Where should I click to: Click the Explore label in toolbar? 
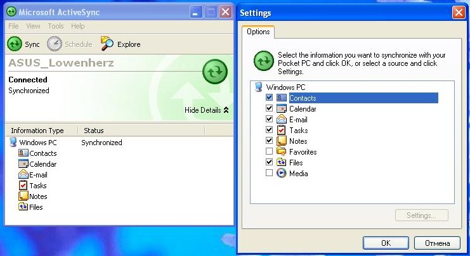[129, 44]
